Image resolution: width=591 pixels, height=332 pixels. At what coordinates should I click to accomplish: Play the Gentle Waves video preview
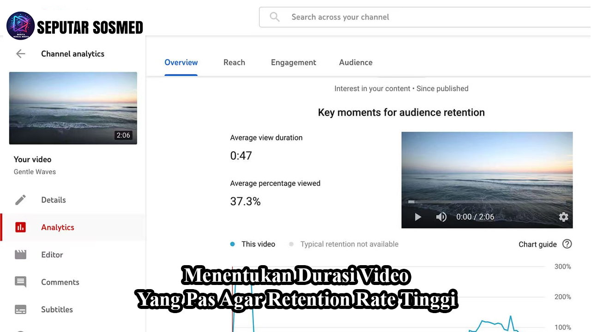417,217
